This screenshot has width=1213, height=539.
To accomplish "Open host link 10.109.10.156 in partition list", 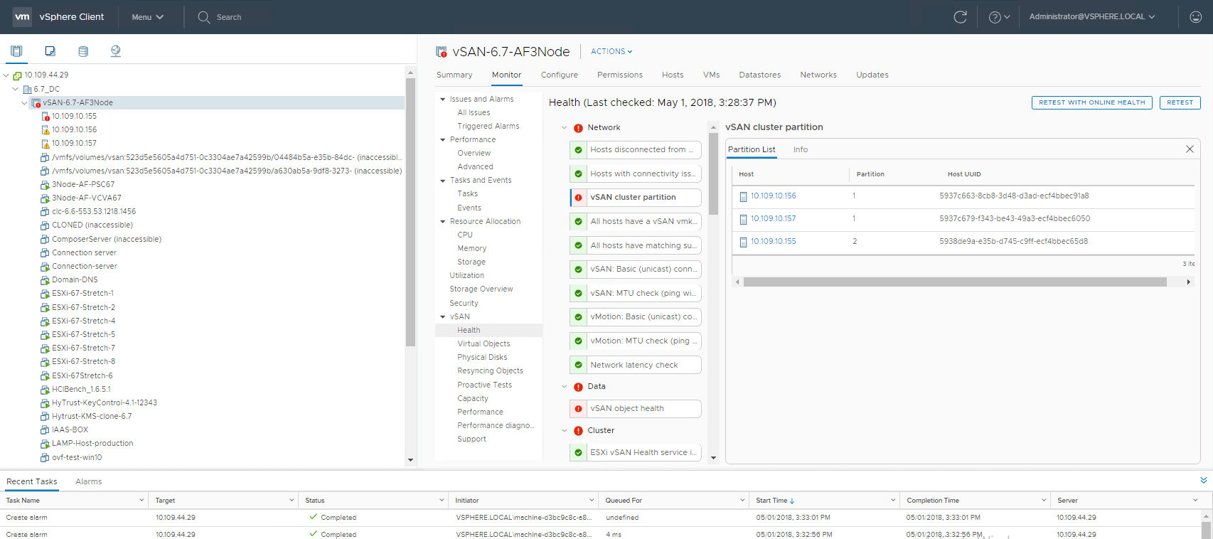I will pos(773,196).
